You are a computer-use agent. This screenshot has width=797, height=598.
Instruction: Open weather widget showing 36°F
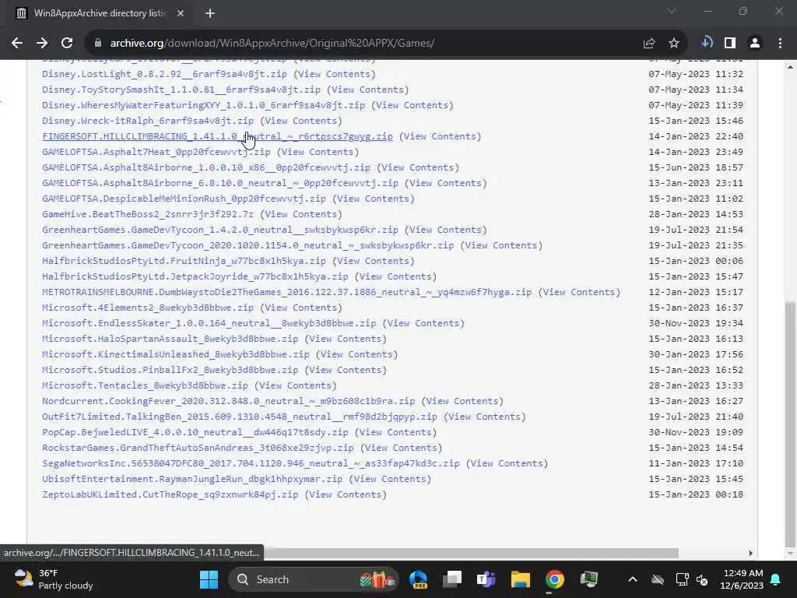[53, 579]
